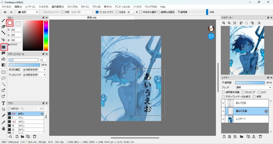Open ファイル(F) menu
273x144 pixels.
6,7
